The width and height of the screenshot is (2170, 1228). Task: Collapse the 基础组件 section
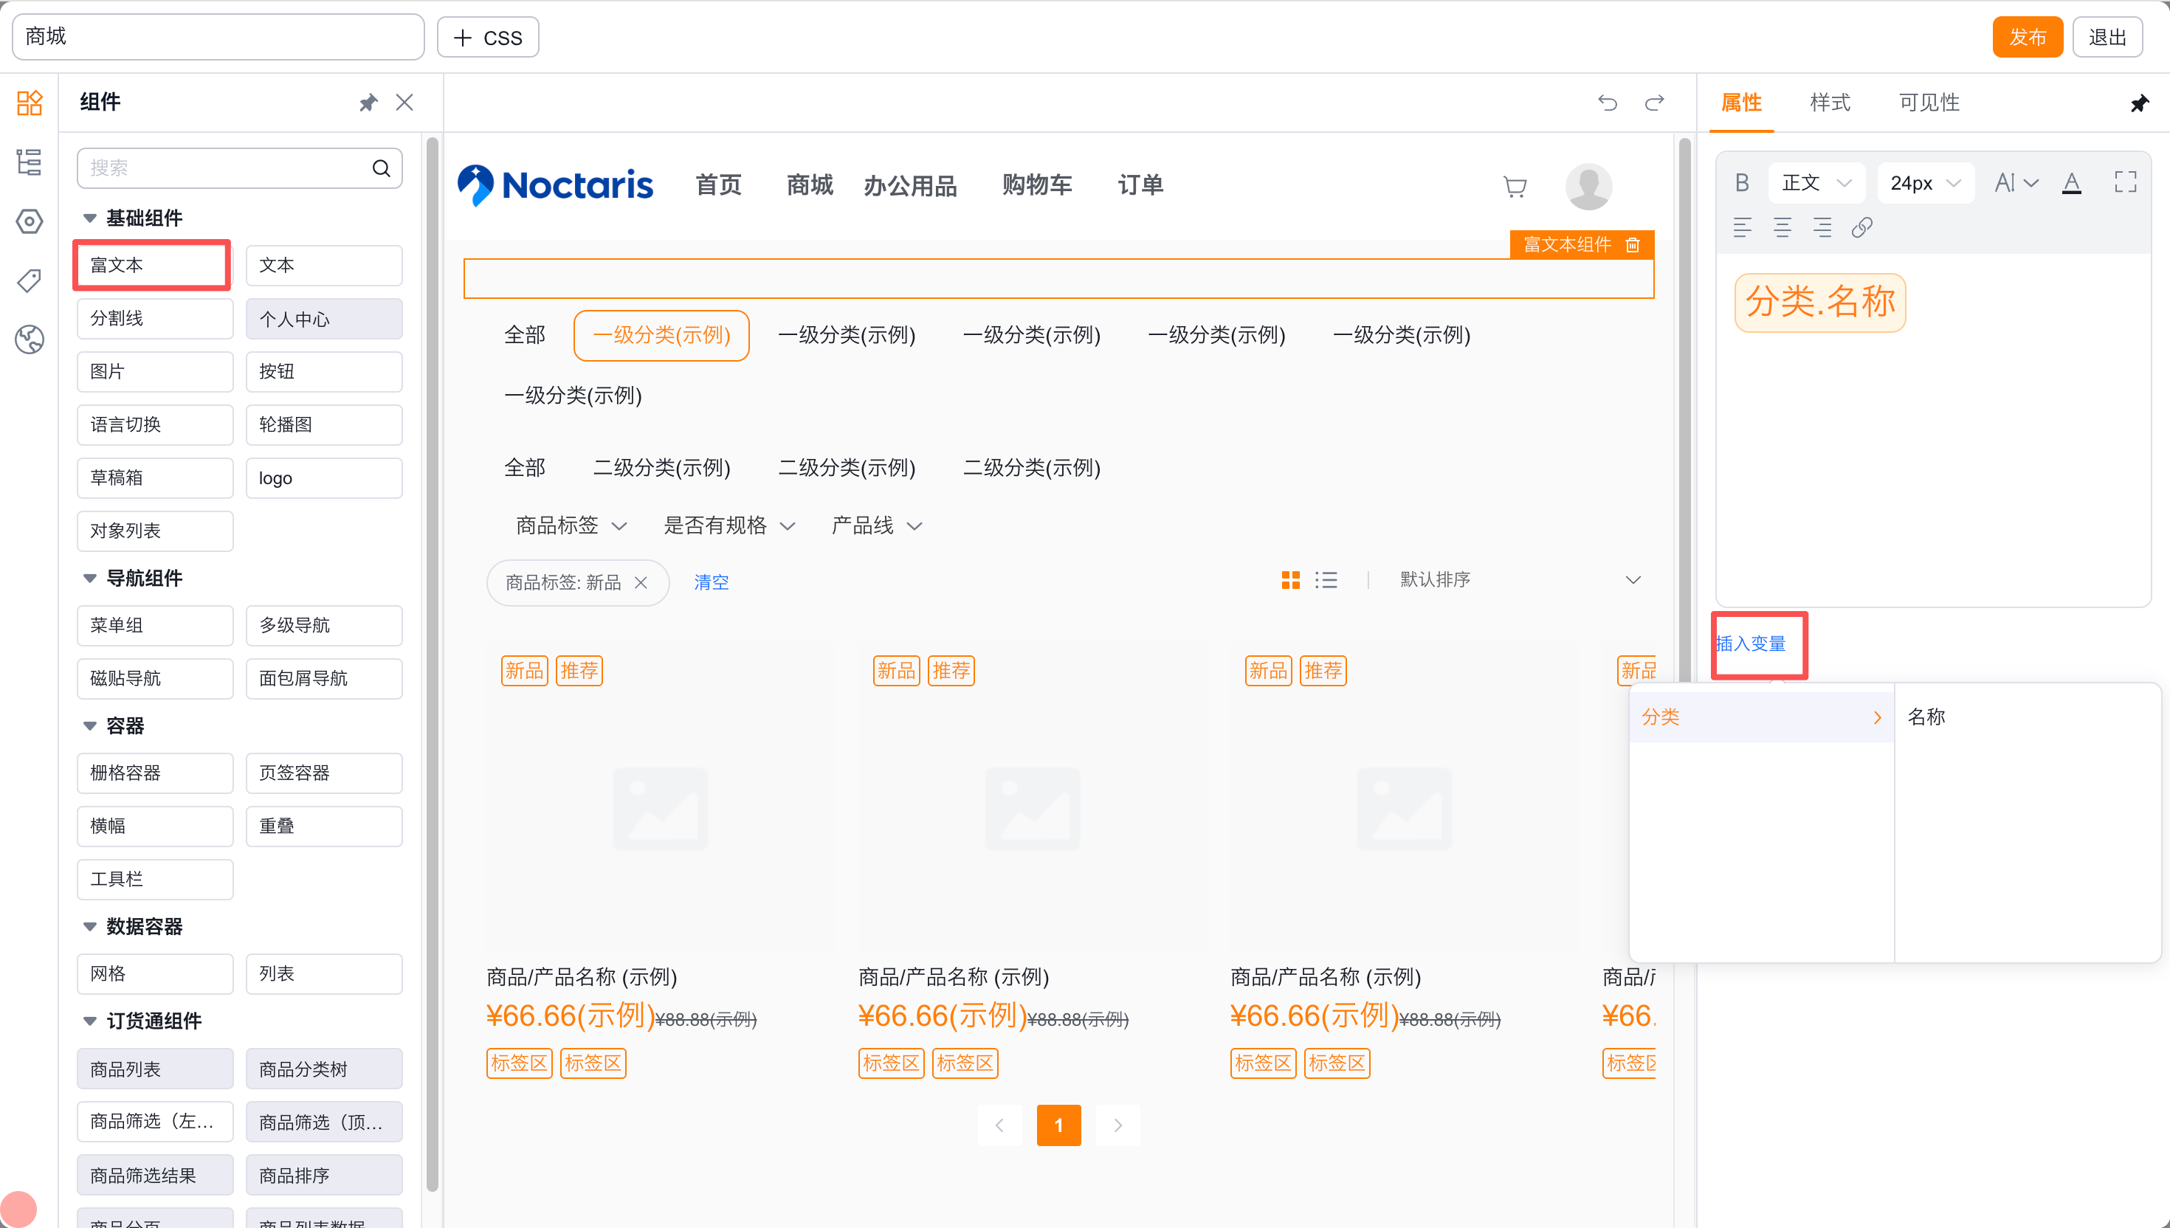[89, 218]
